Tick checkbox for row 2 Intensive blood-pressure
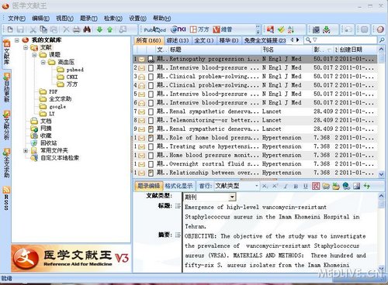 [x=151, y=68]
